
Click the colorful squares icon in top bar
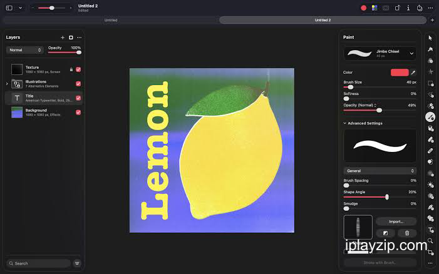(x=374, y=8)
